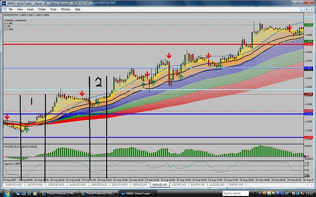Image resolution: width=316 pixels, height=197 pixels.
Task: Click the MetaTrader title bar application icon
Action: (x=4, y=3)
